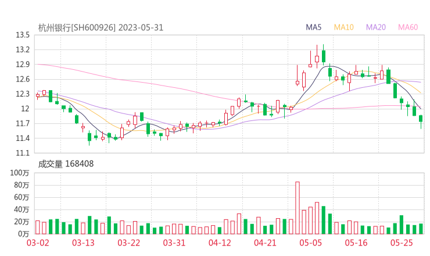
Task: Click the 03-22 date axis label
Action: tap(128, 243)
